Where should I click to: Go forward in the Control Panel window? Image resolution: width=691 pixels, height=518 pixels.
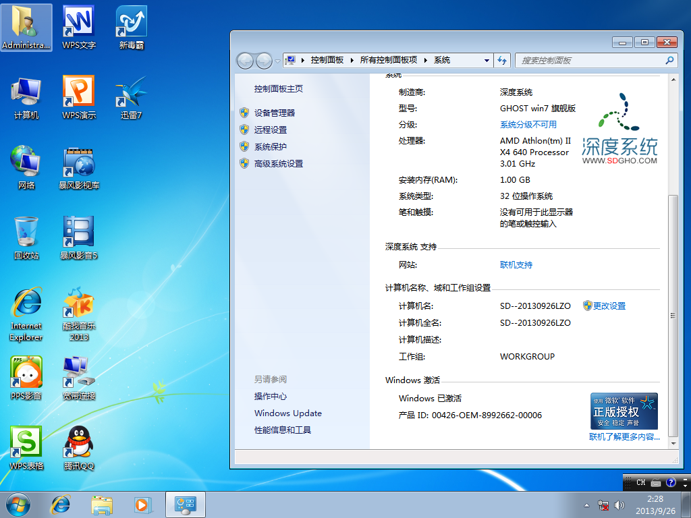point(264,61)
